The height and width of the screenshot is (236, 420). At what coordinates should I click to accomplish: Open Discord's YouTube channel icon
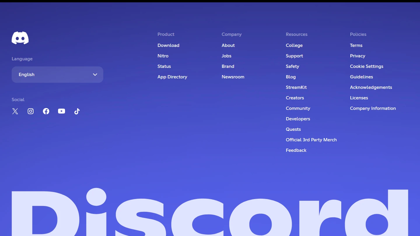coord(62,111)
